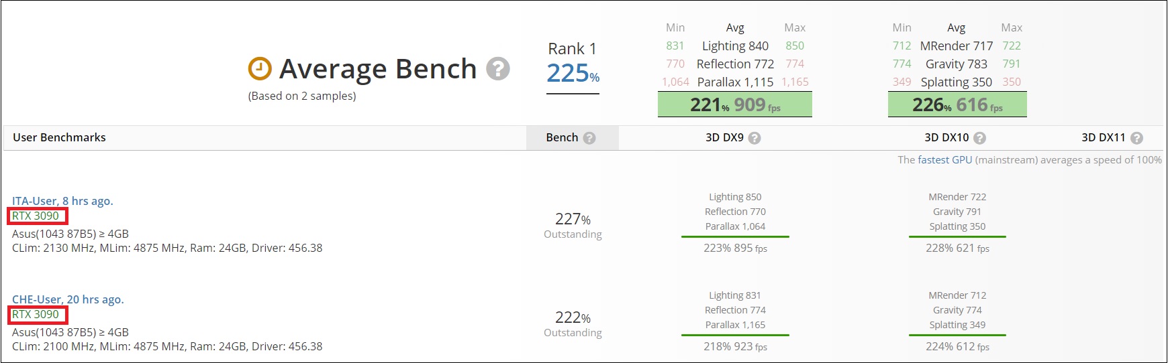Click the 3D DX11 help icon

(1136, 138)
